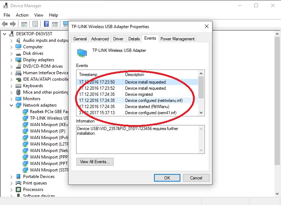Screen dimensions: 281x205
Task: Switch to the Driver tab
Action: [118, 39]
